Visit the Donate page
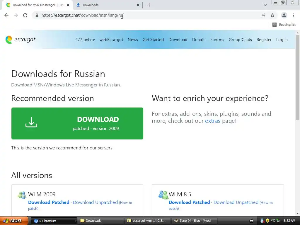Image resolution: width=300 pixels, height=225 pixels. click(199, 40)
